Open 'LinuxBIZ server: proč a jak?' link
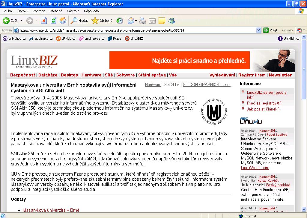Image resolution: width=307 pixels, height=218 pixels. click(267, 95)
